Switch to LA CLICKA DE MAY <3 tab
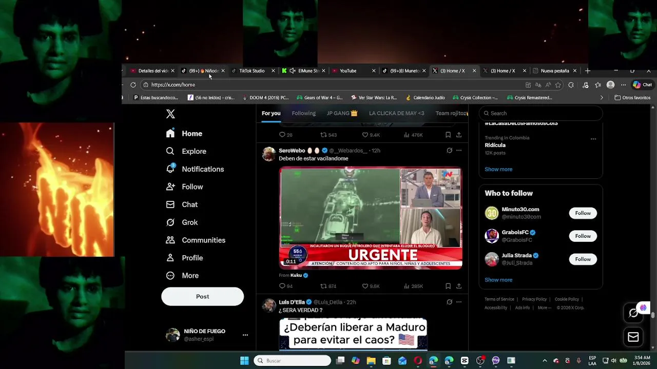The height and width of the screenshot is (369, 657). 397,113
